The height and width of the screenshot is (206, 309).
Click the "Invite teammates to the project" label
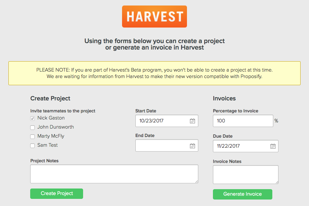point(63,111)
